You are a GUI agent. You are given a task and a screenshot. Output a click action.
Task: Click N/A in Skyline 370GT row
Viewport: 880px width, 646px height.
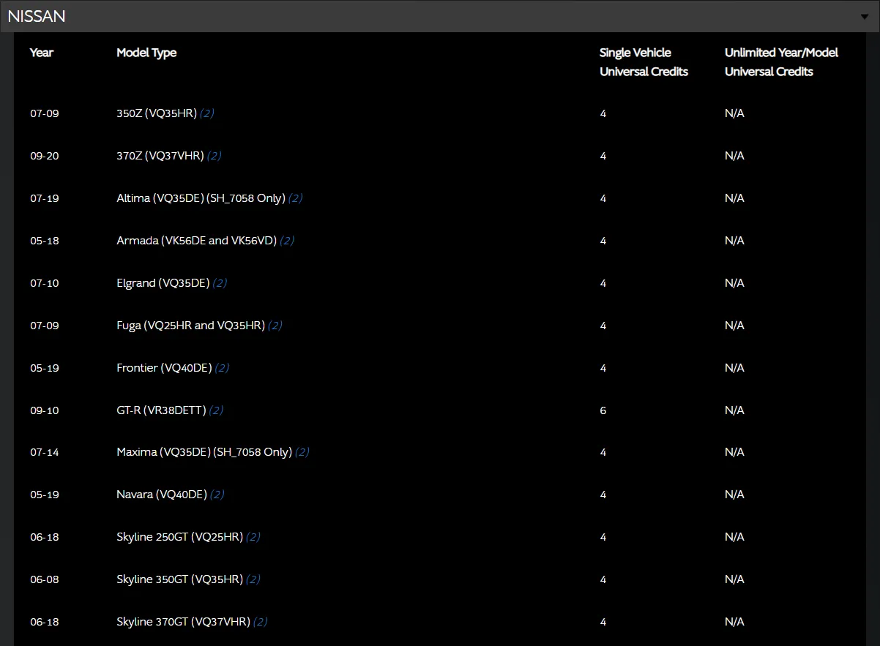(734, 622)
